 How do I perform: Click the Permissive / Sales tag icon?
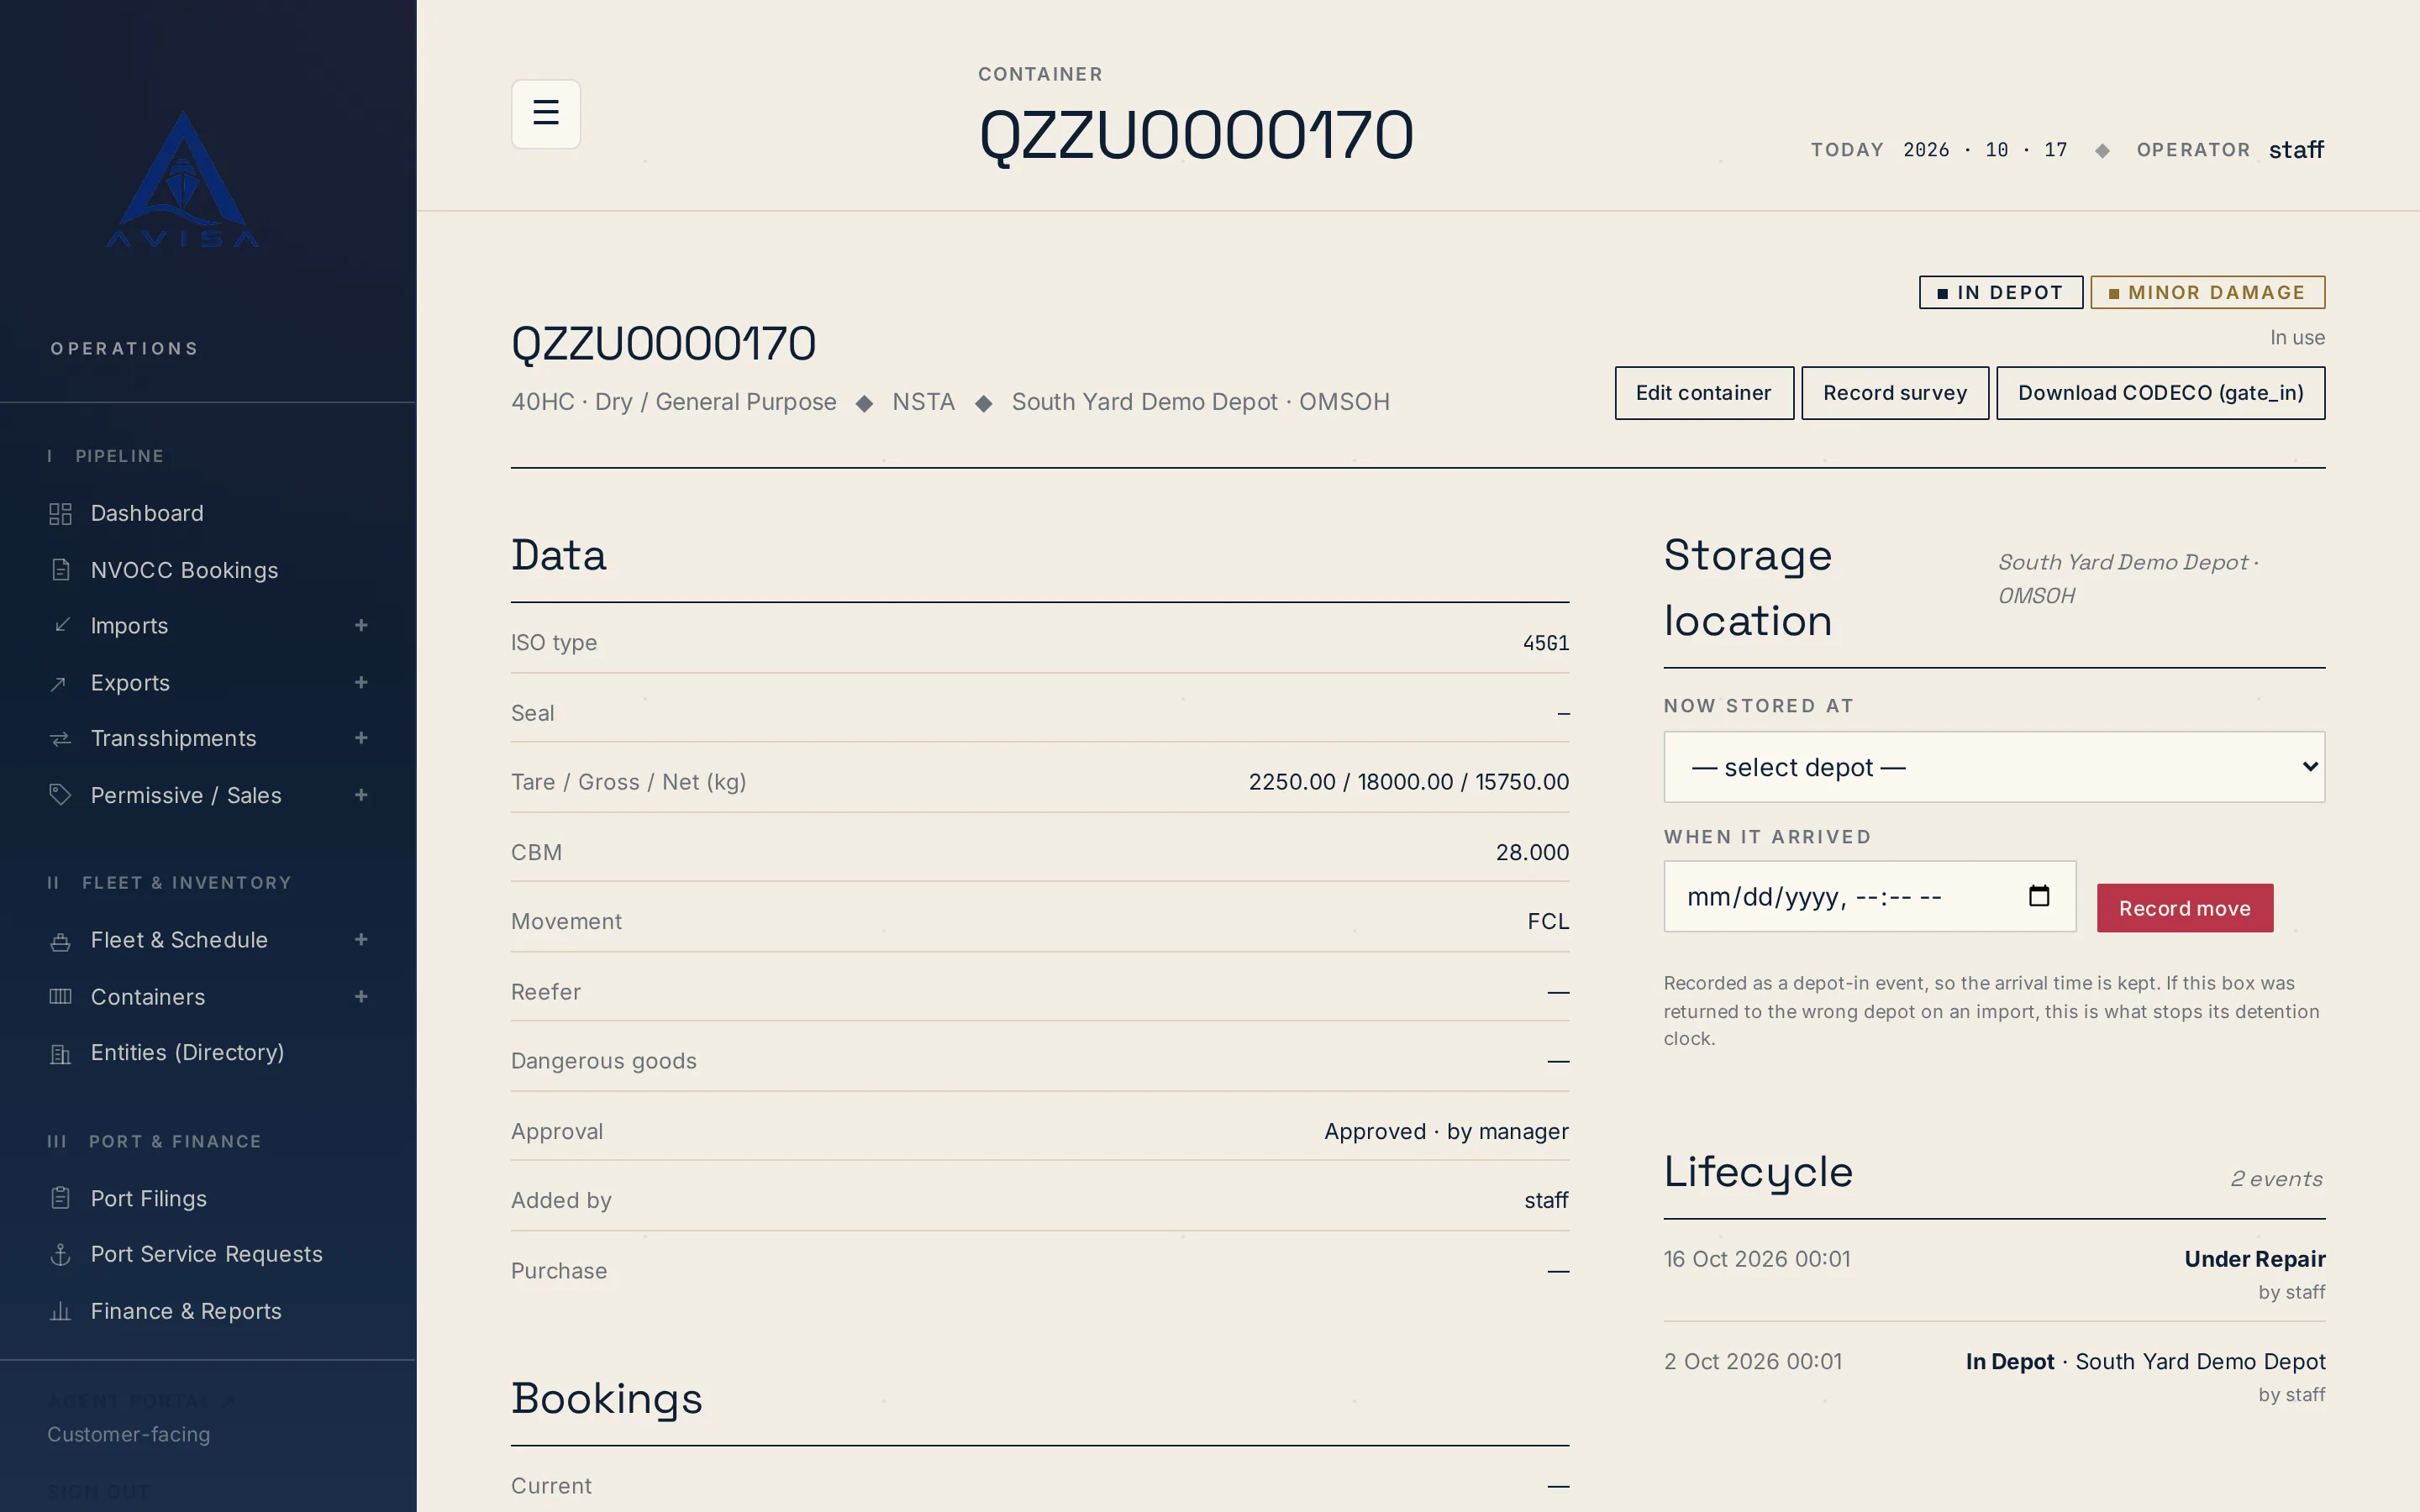60,795
